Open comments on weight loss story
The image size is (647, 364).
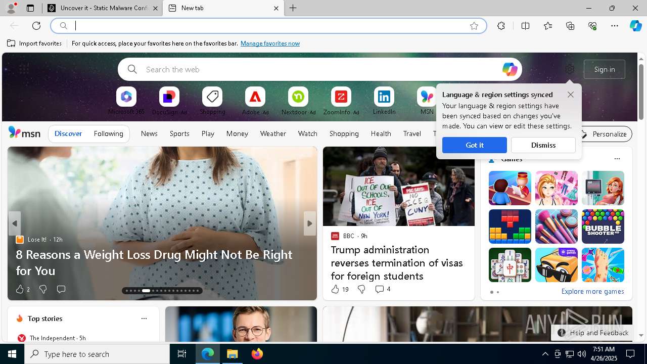pos(61,289)
